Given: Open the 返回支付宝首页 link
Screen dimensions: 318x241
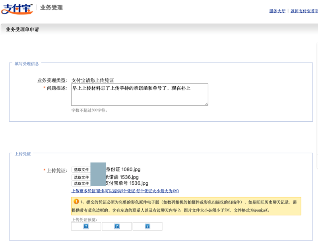Looking at the screenshot, I should [304, 11].
